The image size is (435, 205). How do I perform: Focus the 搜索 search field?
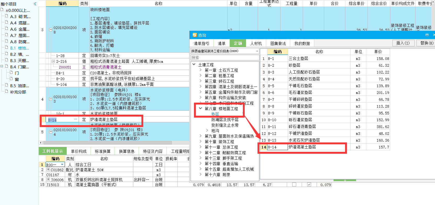pos(225,58)
